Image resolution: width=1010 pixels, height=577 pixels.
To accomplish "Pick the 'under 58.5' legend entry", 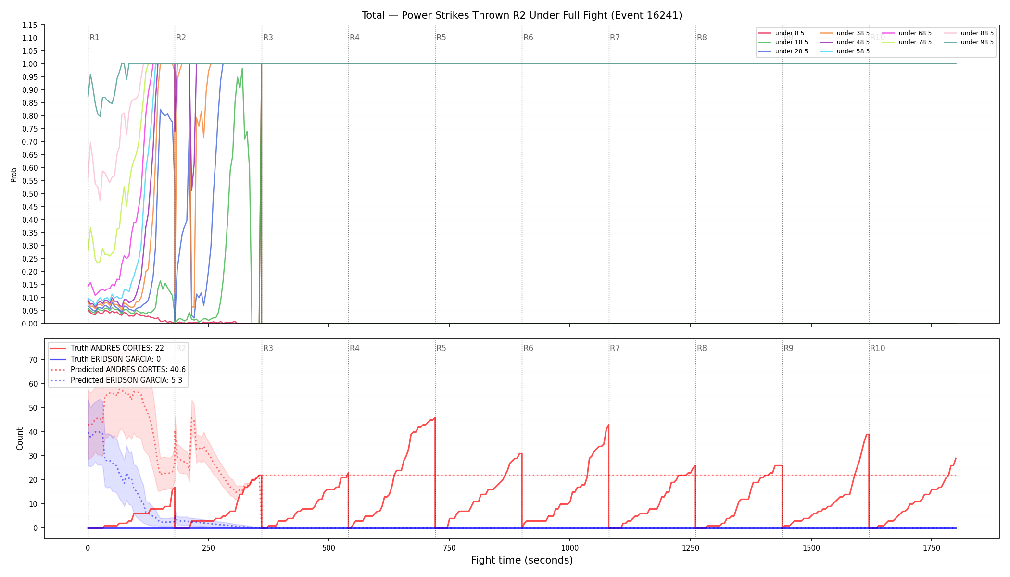I will 845,51.
